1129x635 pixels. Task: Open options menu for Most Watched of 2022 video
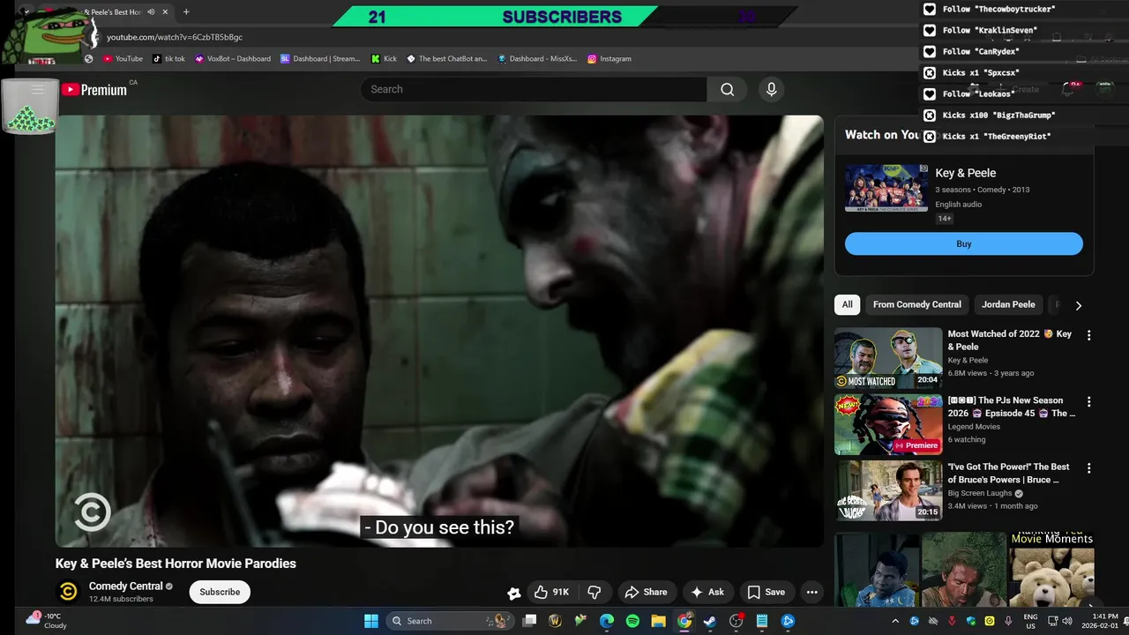(1088, 335)
